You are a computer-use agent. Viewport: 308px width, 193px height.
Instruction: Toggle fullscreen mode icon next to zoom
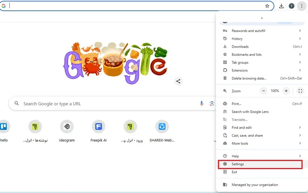(300, 91)
